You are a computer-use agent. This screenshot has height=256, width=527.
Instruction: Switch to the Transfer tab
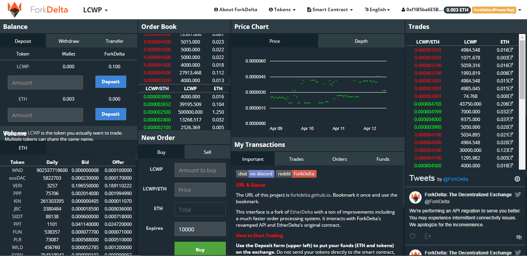[x=115, y=41]
